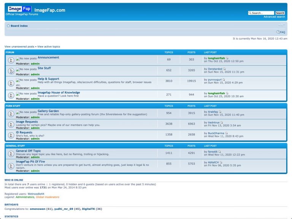Open Advanced search link
The height and width of the screenshot is (219, 292).
pos(274,17)
